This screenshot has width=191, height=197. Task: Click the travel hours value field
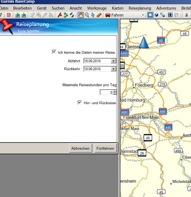pyautogui.click(x=106, y=92)
